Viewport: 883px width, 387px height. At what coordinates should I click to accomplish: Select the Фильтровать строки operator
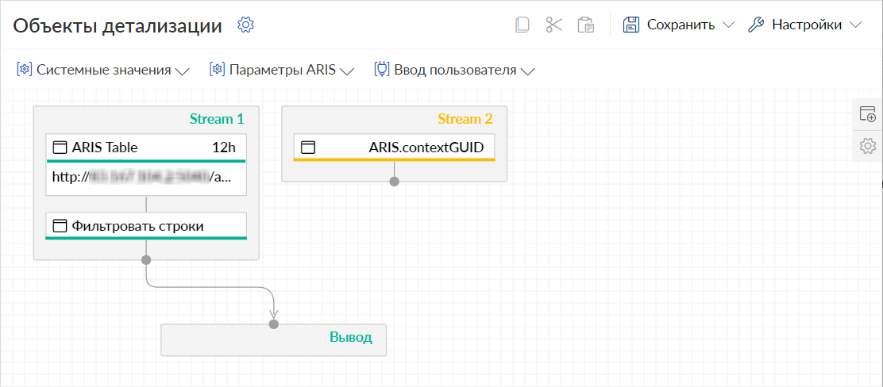[146, 226]
